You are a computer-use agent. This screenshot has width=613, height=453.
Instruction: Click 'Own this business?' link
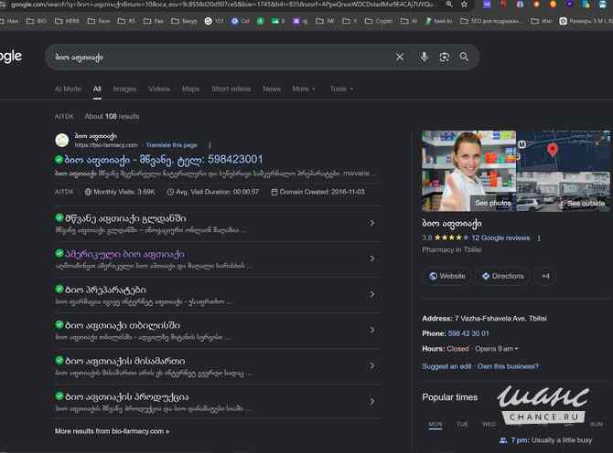508,366
